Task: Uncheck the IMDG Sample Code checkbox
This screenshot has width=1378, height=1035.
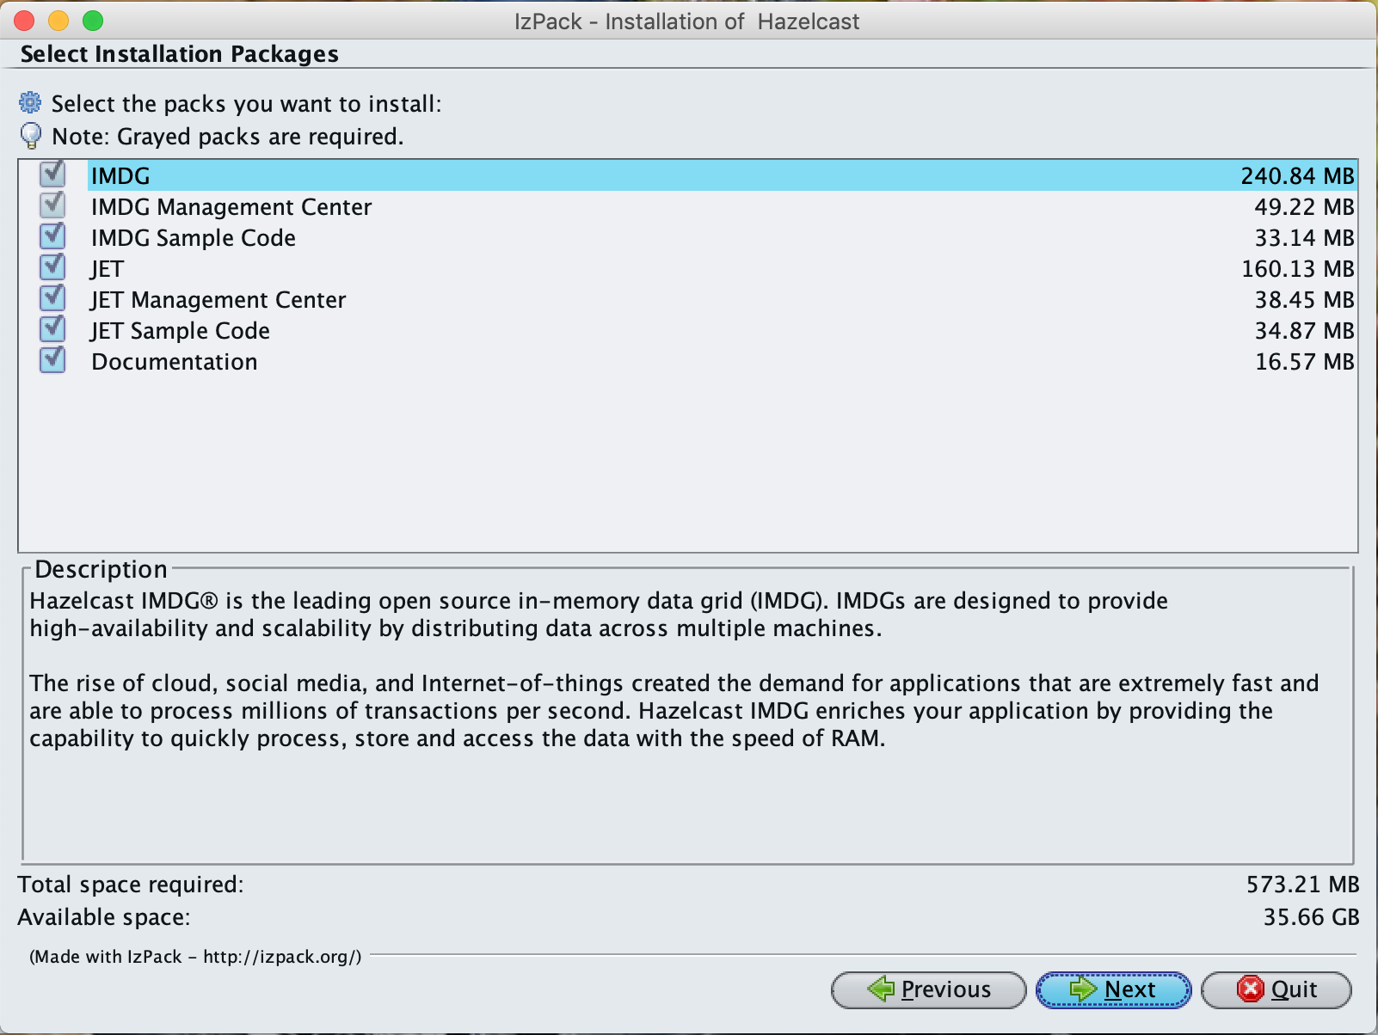Action: click(x=52, y=236)
